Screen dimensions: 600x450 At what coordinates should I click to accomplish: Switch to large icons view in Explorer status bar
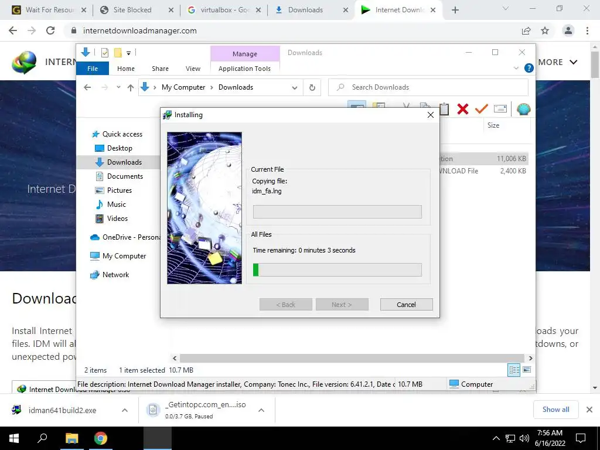(527, 370)
